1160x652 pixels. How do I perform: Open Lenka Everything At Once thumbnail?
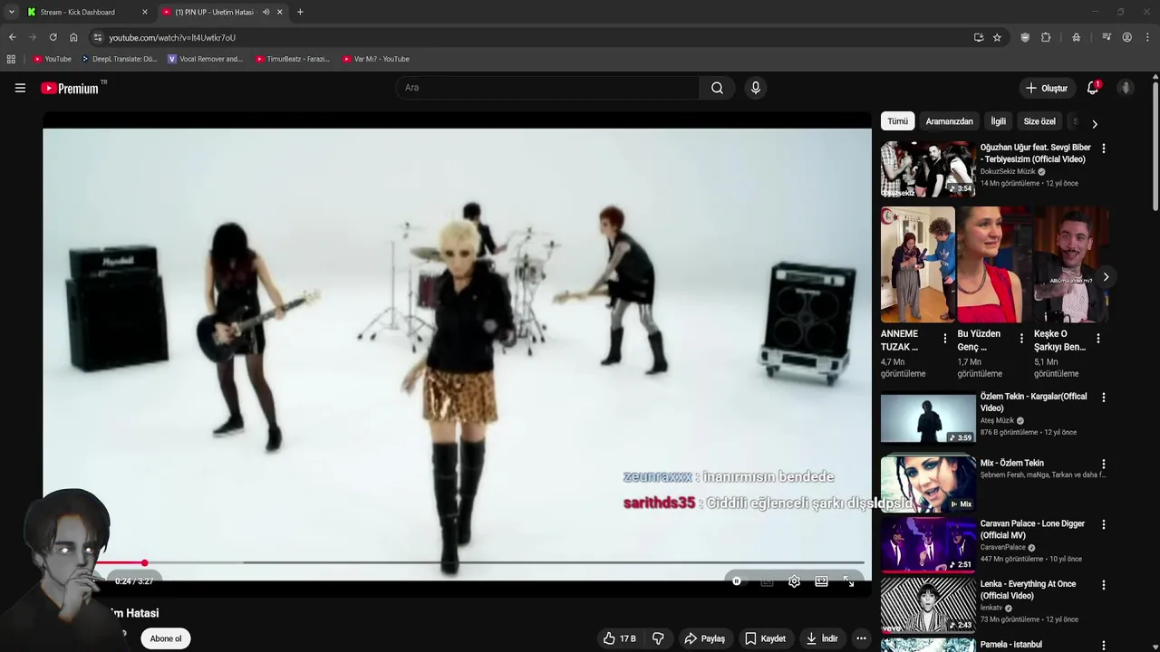click(928, 606)
